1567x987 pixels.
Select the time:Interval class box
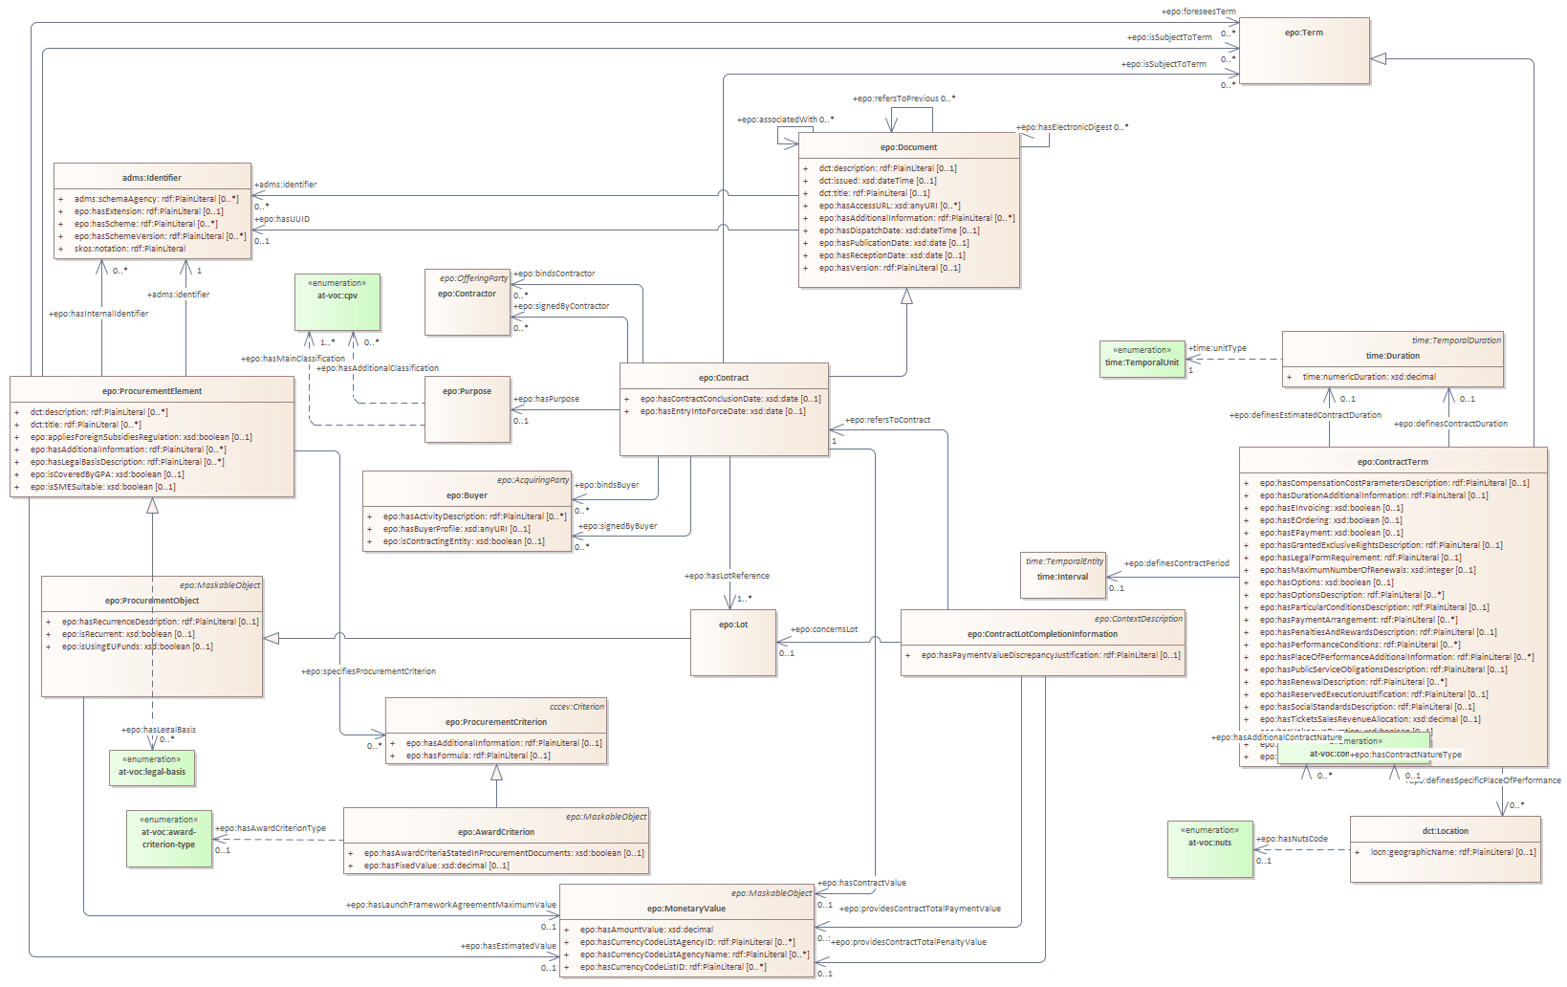pyautogui.click(x=1063, y=576)
